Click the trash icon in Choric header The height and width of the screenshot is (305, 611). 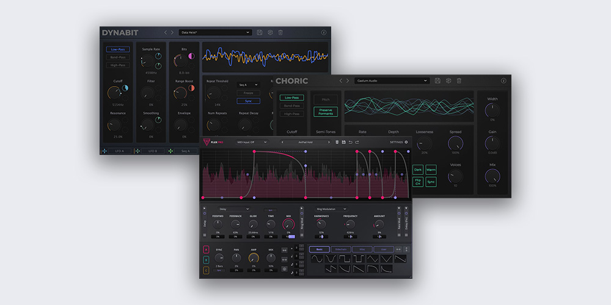coord(459,81)
